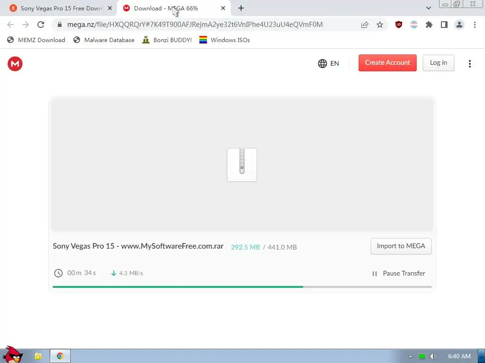Open the file explorer taskbar icon

click(38, 356)
